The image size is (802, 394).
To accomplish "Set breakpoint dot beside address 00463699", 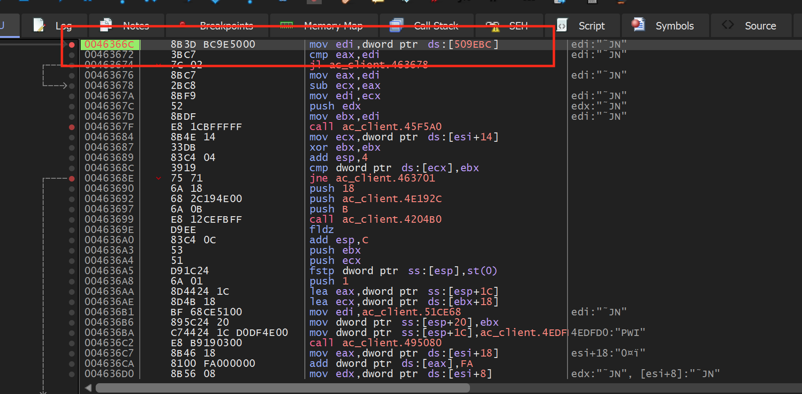I will pyautogui.click(x=72, y=219).
